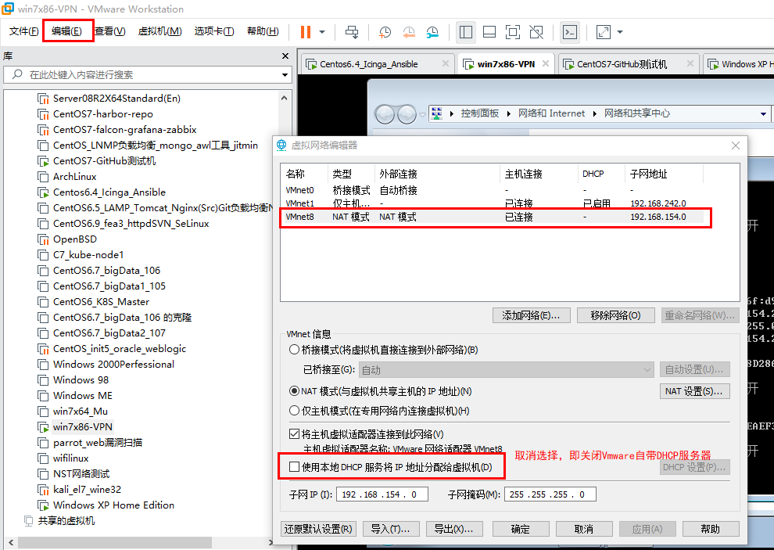Click the 添加网络(E)... button
The height and width of the screenshot is (550, 774).
[531, 315]
